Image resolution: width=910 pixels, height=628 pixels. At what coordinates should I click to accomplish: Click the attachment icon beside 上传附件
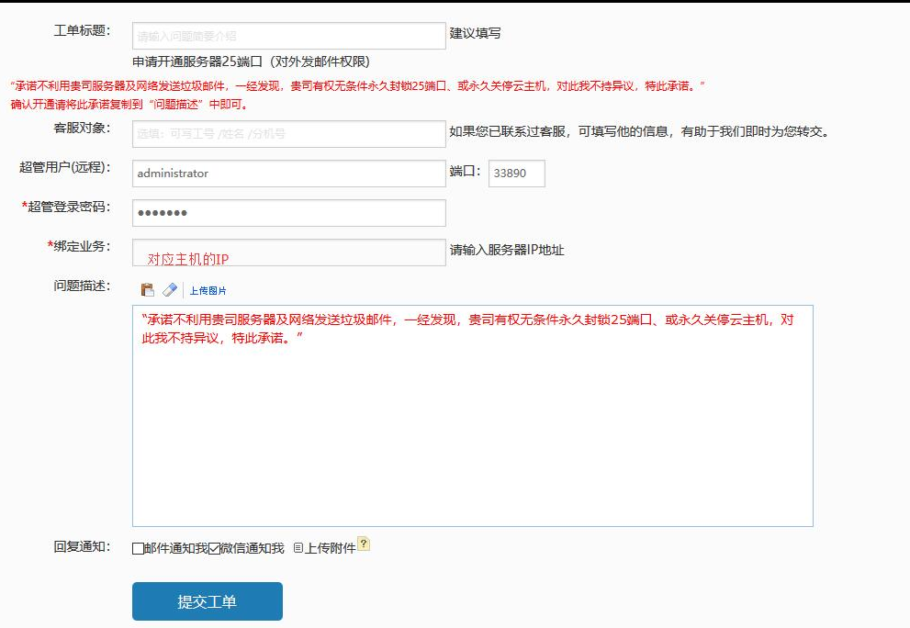click(298, 545)
